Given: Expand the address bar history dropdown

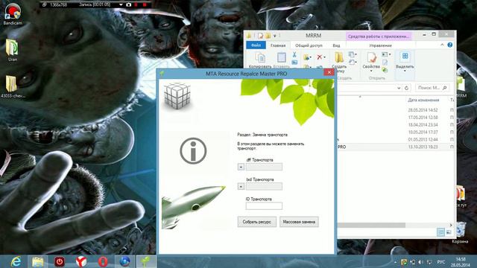Looking at the screenshot, I should [399, 88].
